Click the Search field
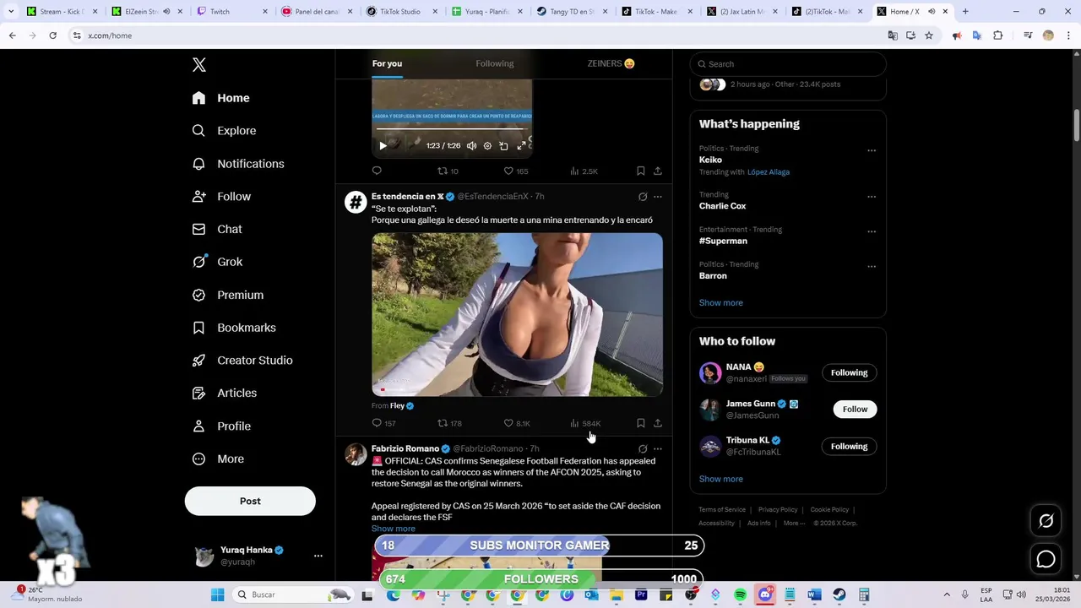The image size is (1081, 608). (788, 64)
